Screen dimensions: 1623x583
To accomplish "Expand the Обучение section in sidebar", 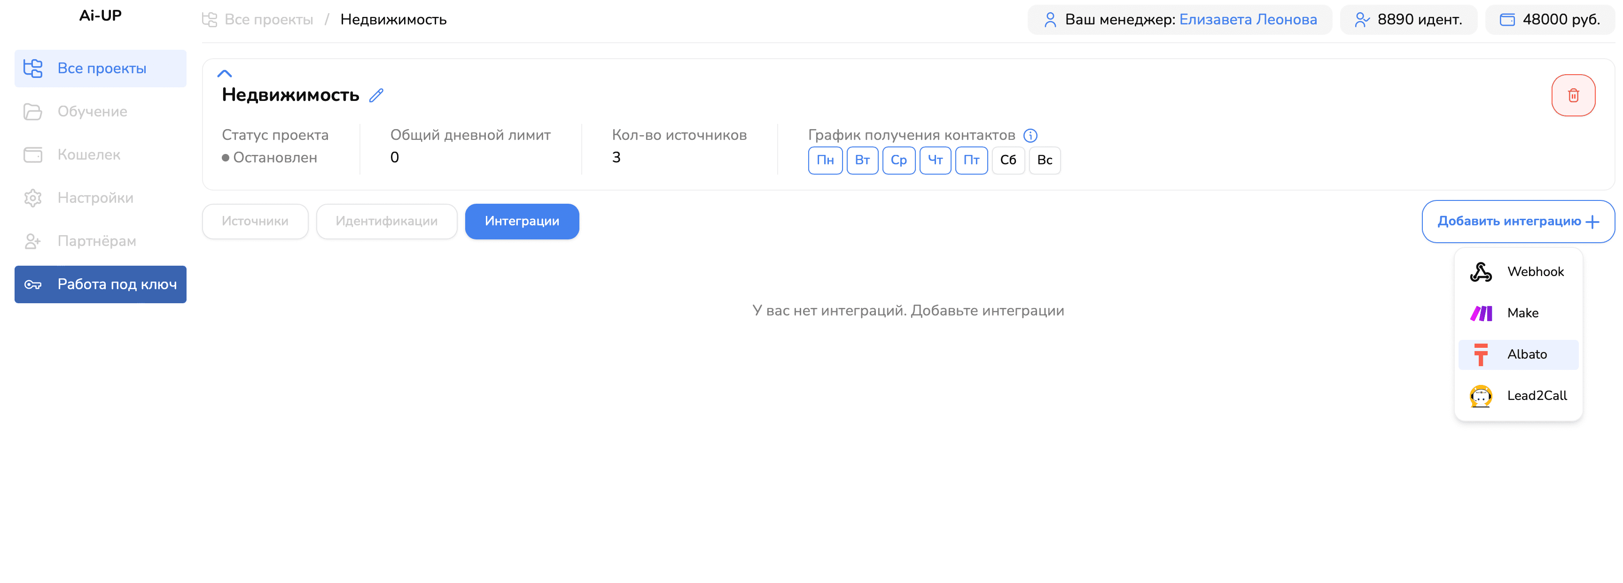I will tap(93, 111).
